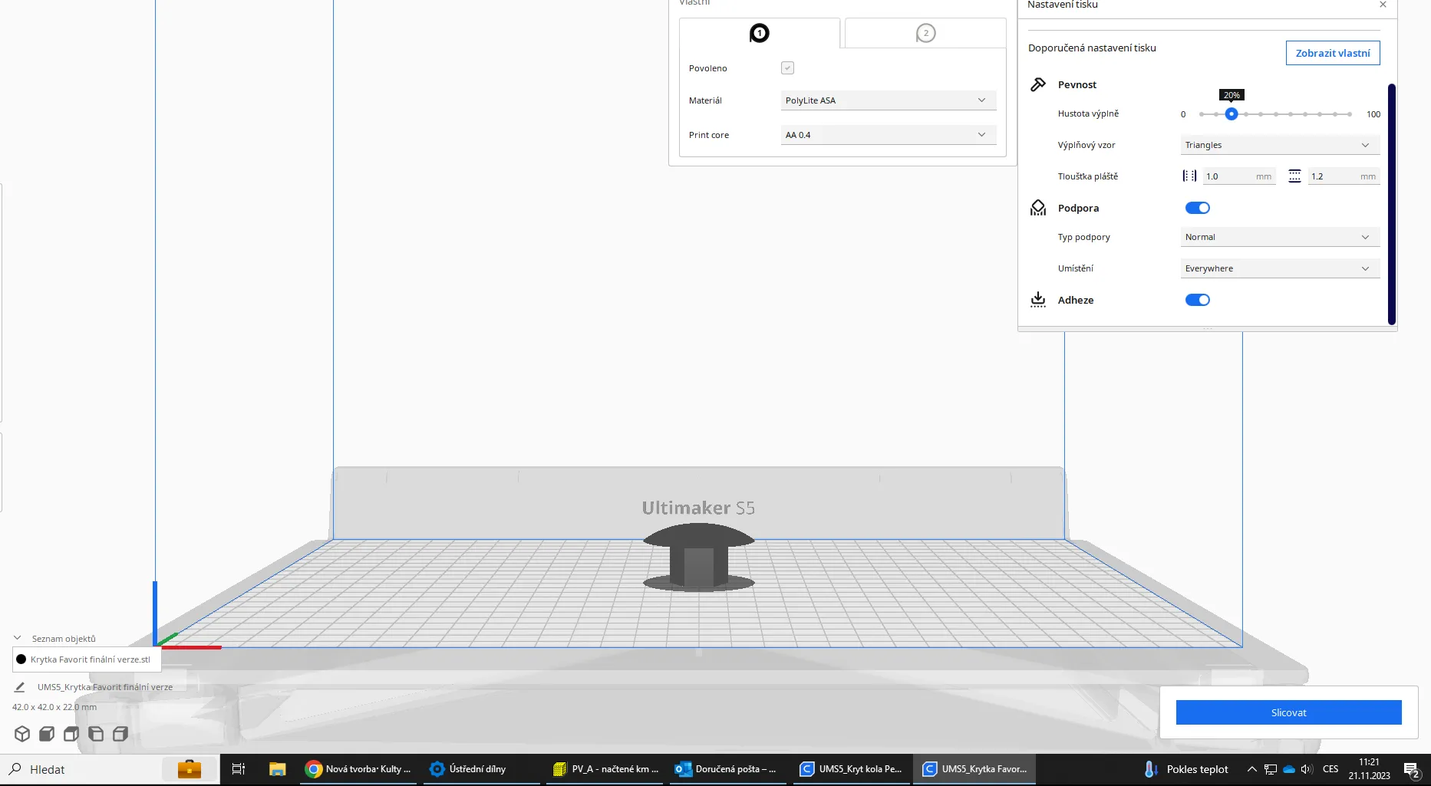Screen dimensions: 1431x786
Task: Close the Nastavení tisku panel
Action: 1383,5
